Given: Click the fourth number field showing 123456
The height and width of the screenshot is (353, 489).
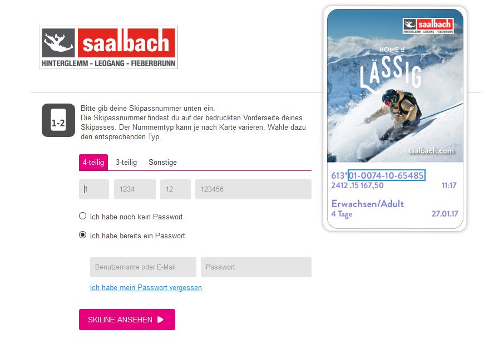Looking at the screenshot, I should coord(253,189).
